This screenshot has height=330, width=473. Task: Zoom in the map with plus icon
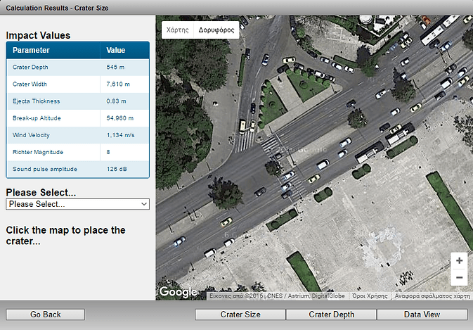[x=459, y=260]
